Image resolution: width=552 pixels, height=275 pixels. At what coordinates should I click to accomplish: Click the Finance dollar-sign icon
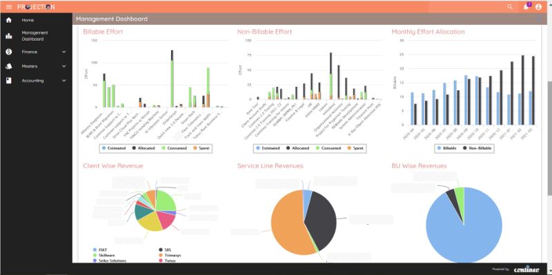(9, 52)
